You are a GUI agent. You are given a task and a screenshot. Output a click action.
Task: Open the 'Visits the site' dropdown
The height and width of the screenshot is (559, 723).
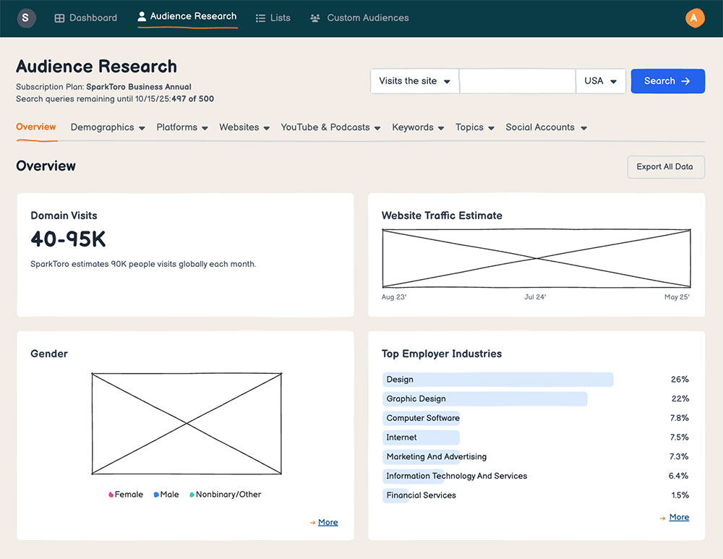click(414, 81)
